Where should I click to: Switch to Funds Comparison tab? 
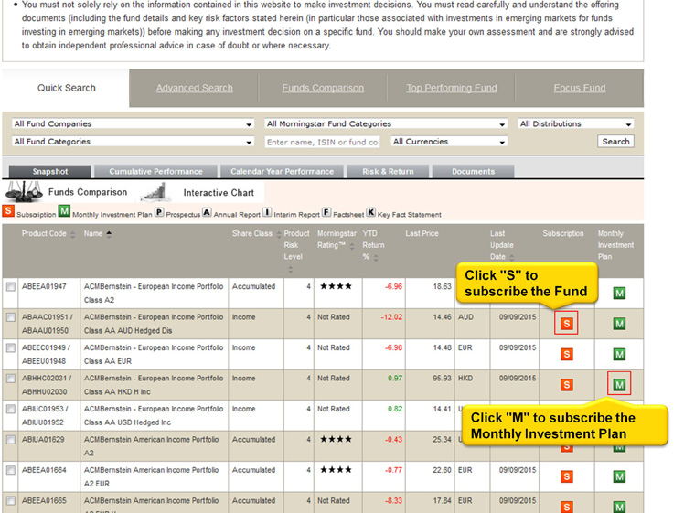tap(323, 88)
